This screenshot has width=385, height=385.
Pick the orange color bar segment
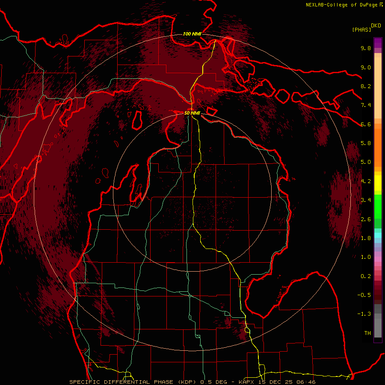[378, 147]
